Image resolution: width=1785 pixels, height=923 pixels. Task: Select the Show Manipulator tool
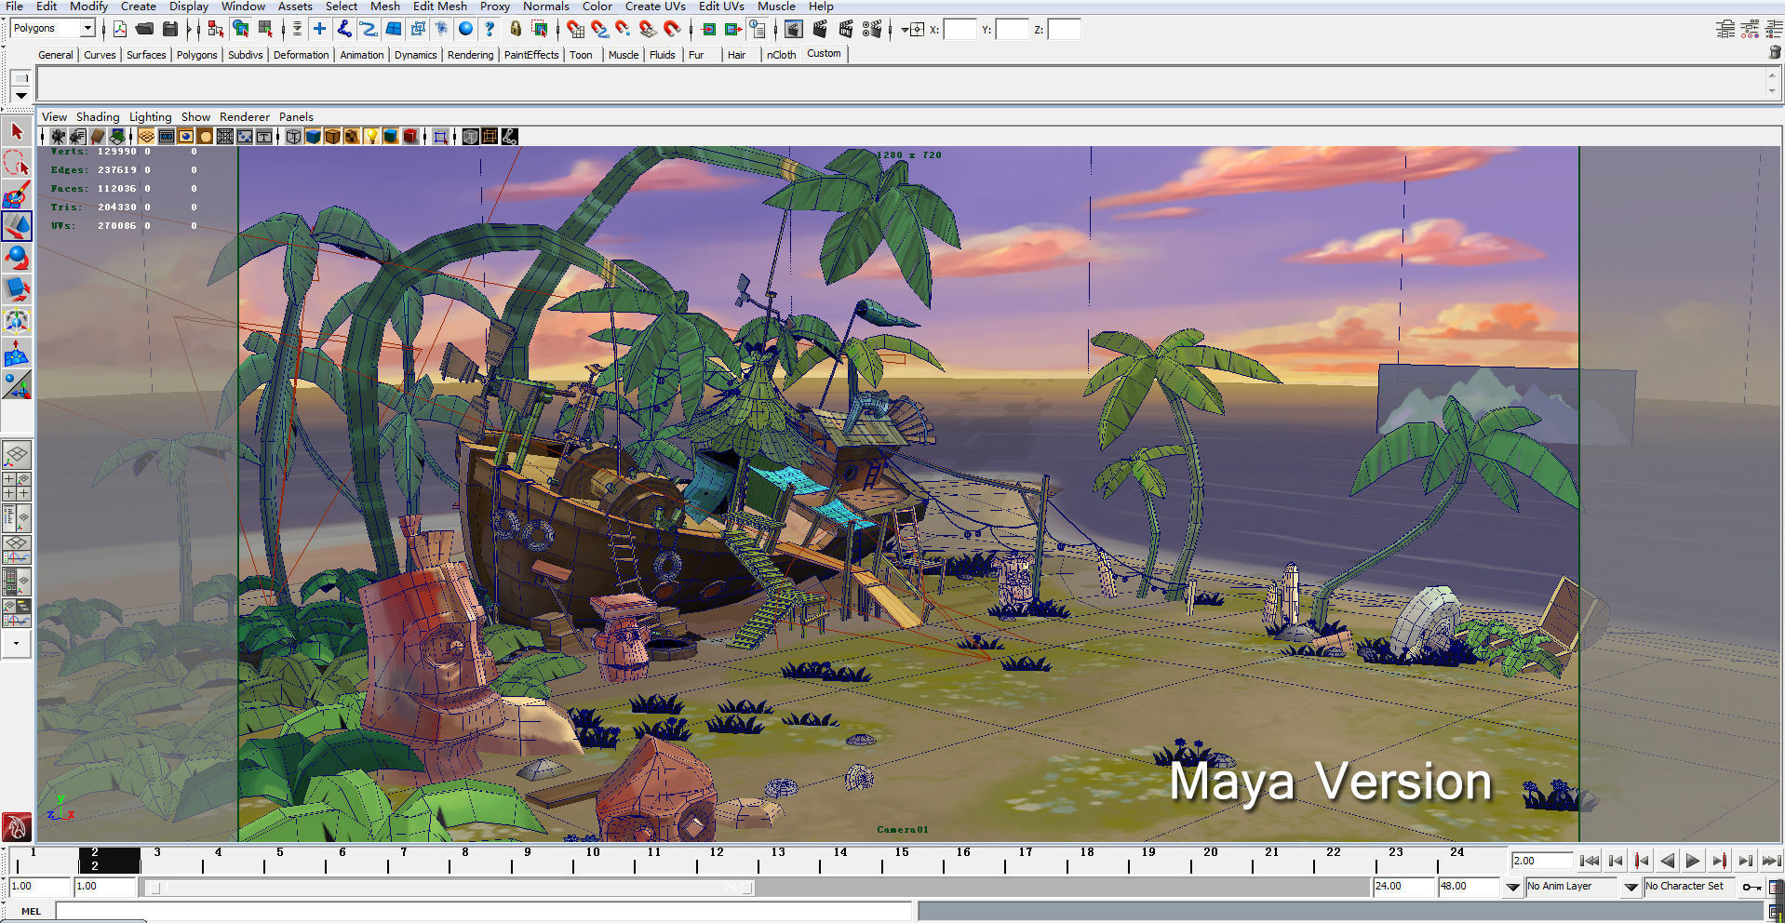click(17, 384)
